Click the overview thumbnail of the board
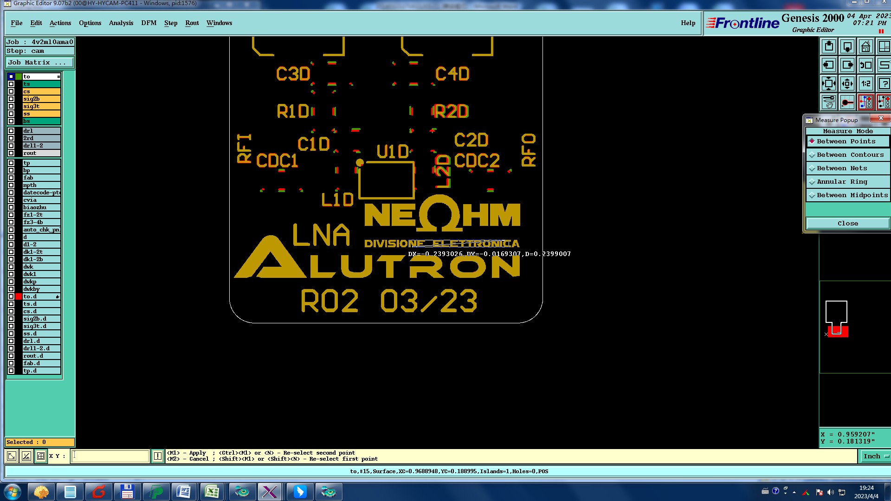 tap(837, 319)
